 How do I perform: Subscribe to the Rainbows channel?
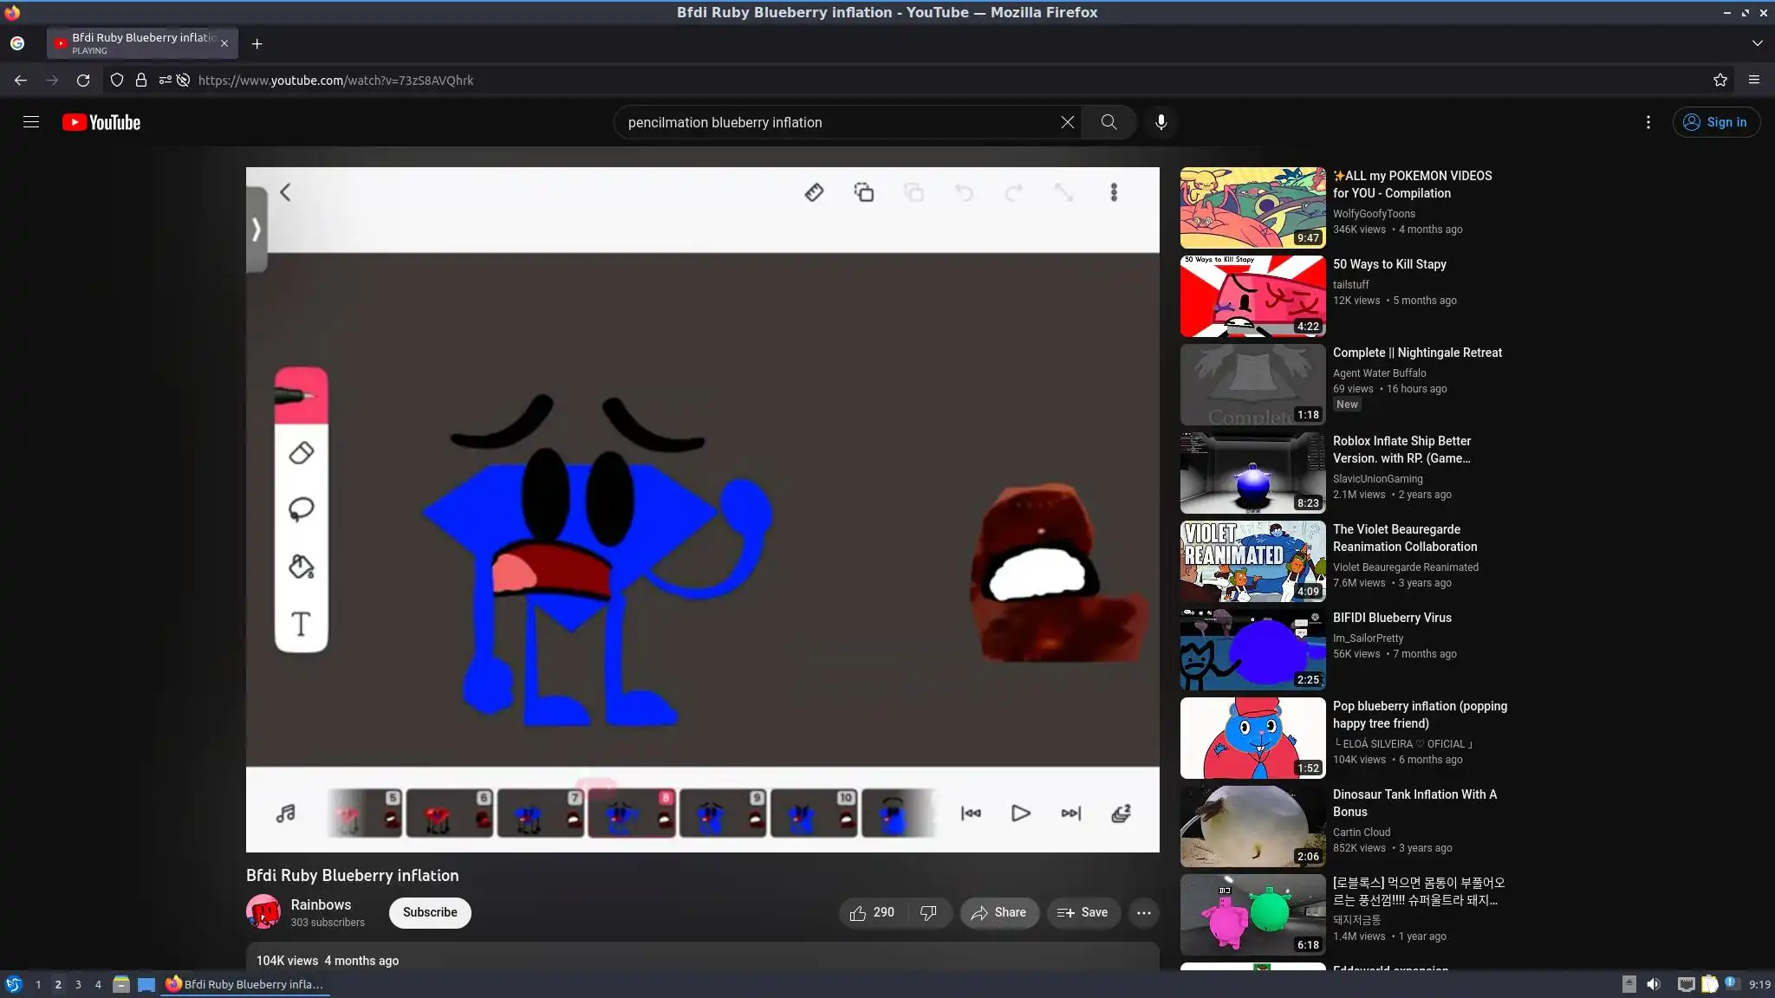click(429, 912)
